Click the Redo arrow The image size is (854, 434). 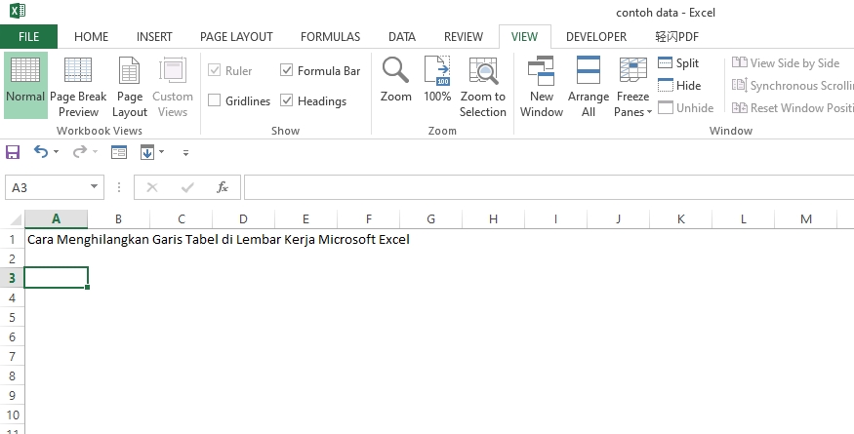pos(79,152)
